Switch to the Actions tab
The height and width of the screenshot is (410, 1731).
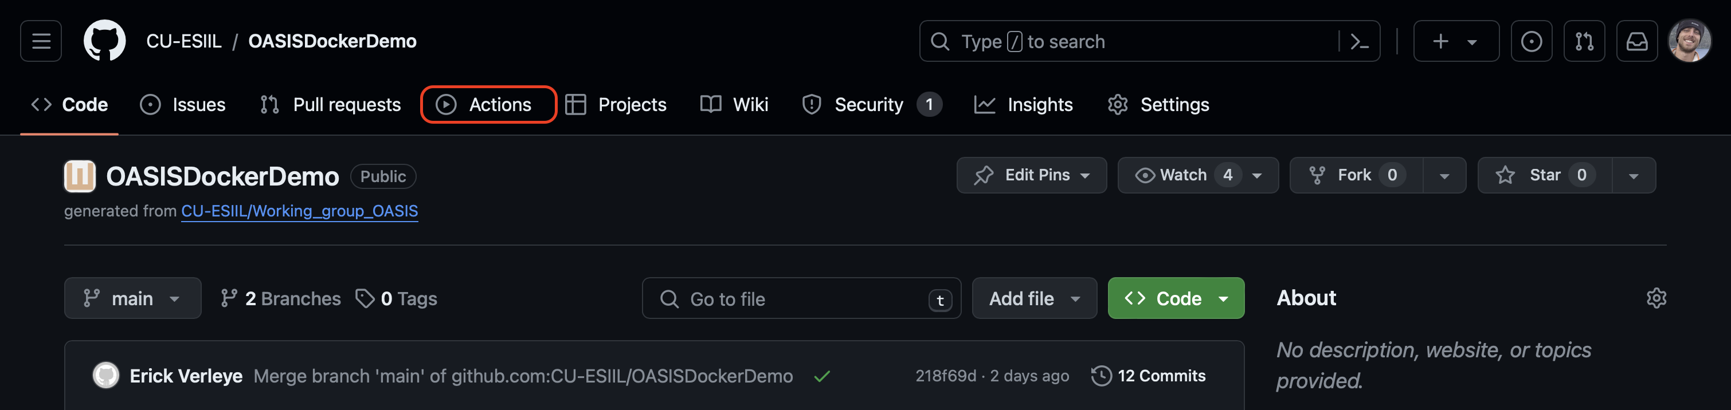click(488, 105)
